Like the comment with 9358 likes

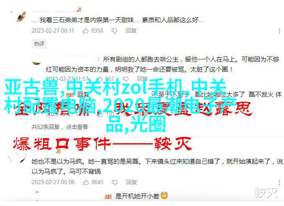85,31
